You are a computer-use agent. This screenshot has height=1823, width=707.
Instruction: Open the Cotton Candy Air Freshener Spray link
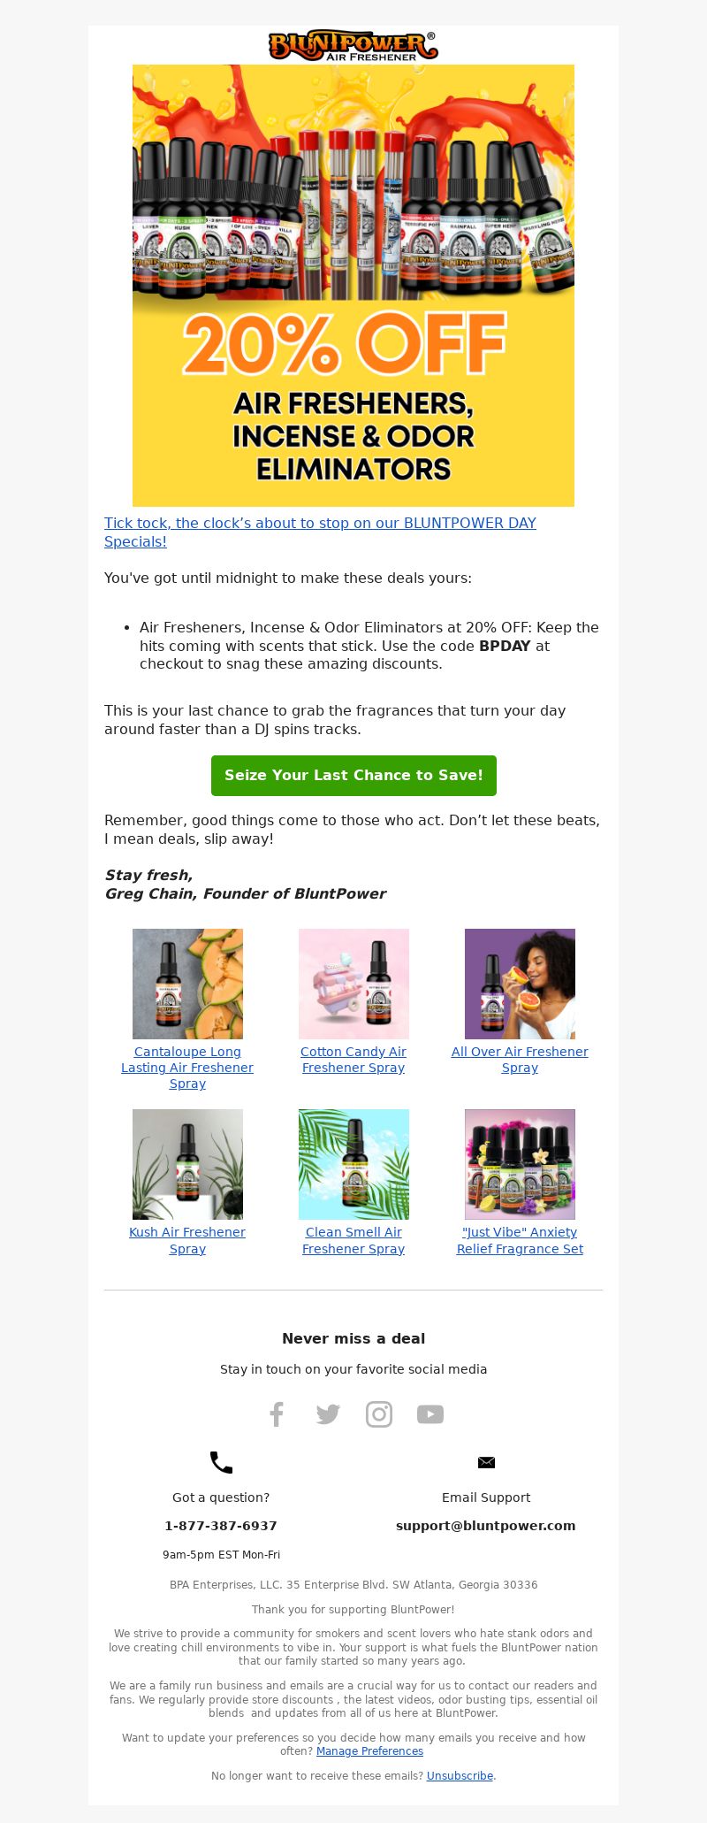[x=353, y=1060]
